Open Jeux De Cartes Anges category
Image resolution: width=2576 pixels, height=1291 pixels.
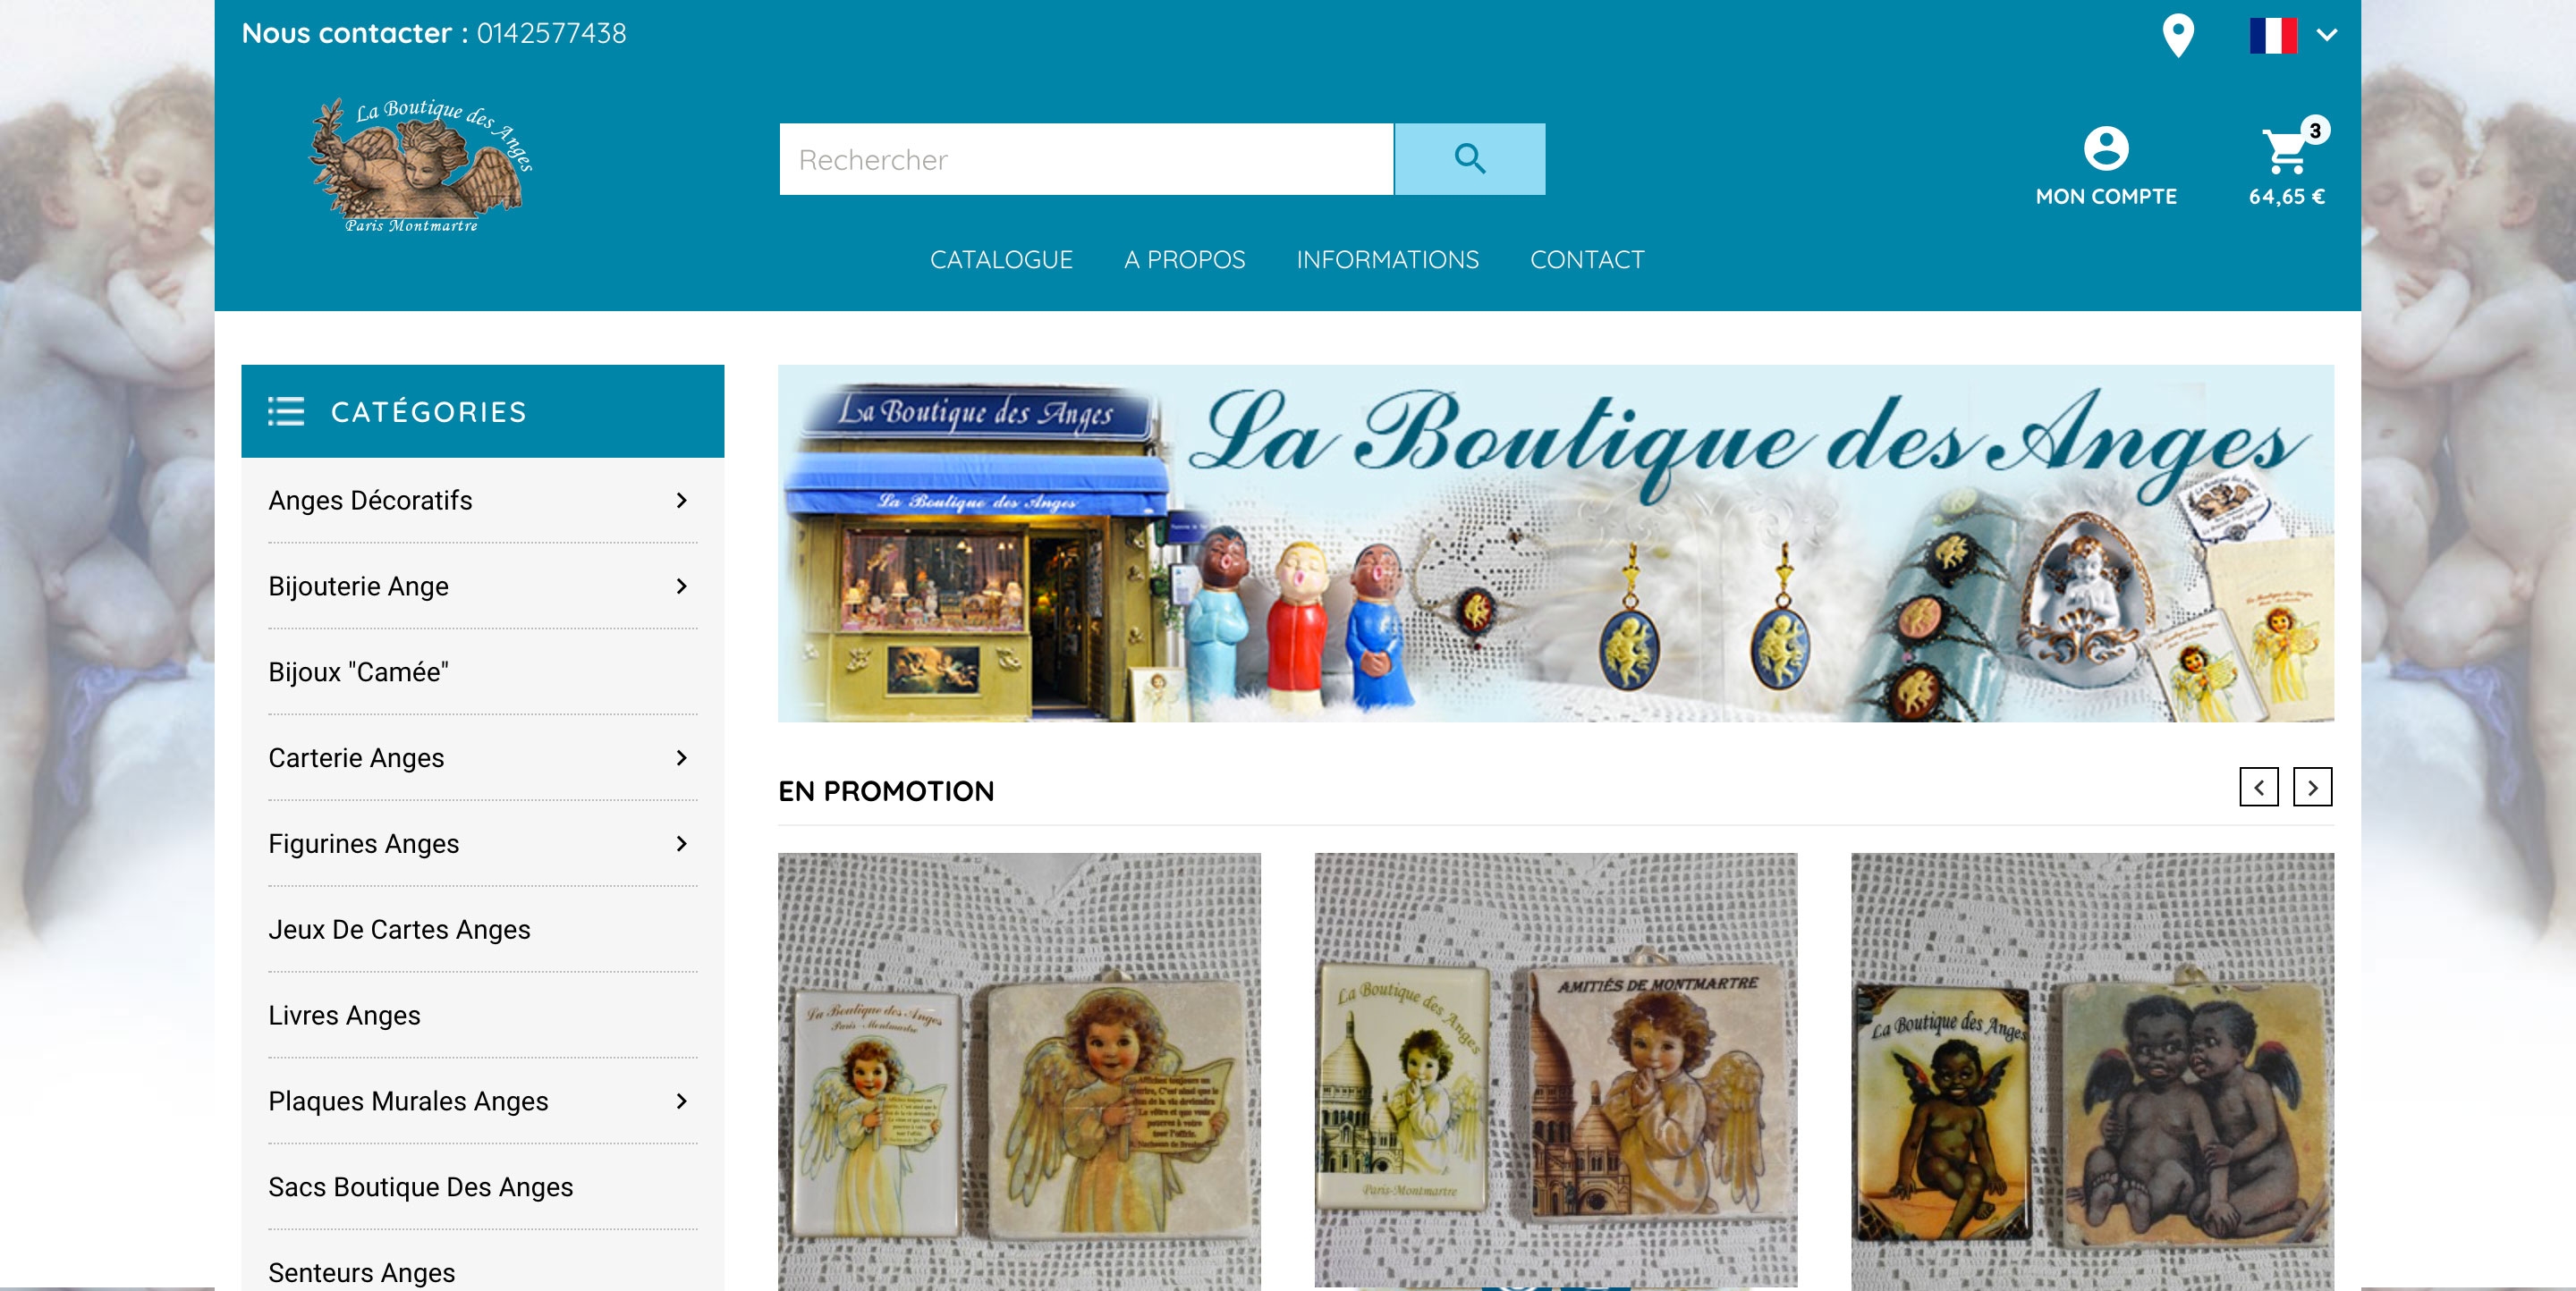399,931
